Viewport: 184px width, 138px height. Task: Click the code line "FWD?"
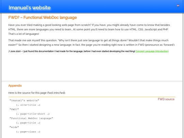[14, 109]
